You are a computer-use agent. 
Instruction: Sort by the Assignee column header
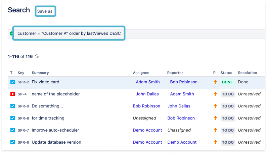[141, 73]
